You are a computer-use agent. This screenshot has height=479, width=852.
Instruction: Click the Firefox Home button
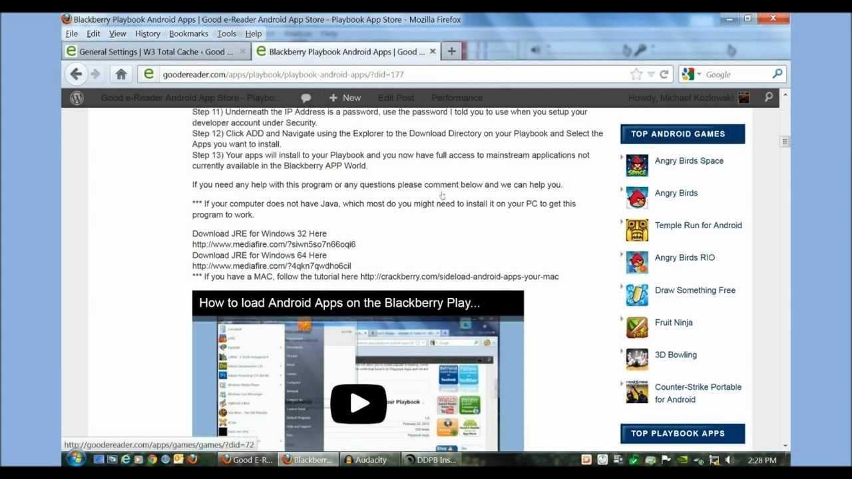click(121, 74)
